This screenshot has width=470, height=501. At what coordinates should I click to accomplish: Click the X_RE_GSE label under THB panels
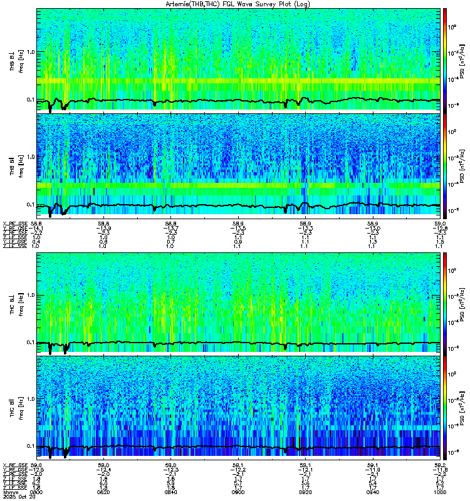click(x=15, y=224)
